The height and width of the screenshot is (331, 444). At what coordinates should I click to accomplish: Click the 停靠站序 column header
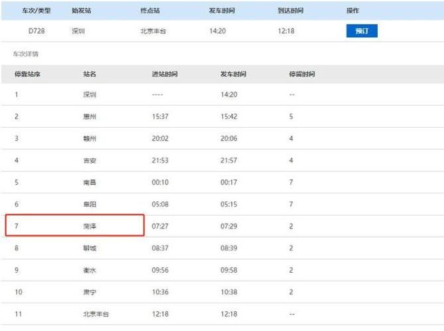[x=27, y=74]
